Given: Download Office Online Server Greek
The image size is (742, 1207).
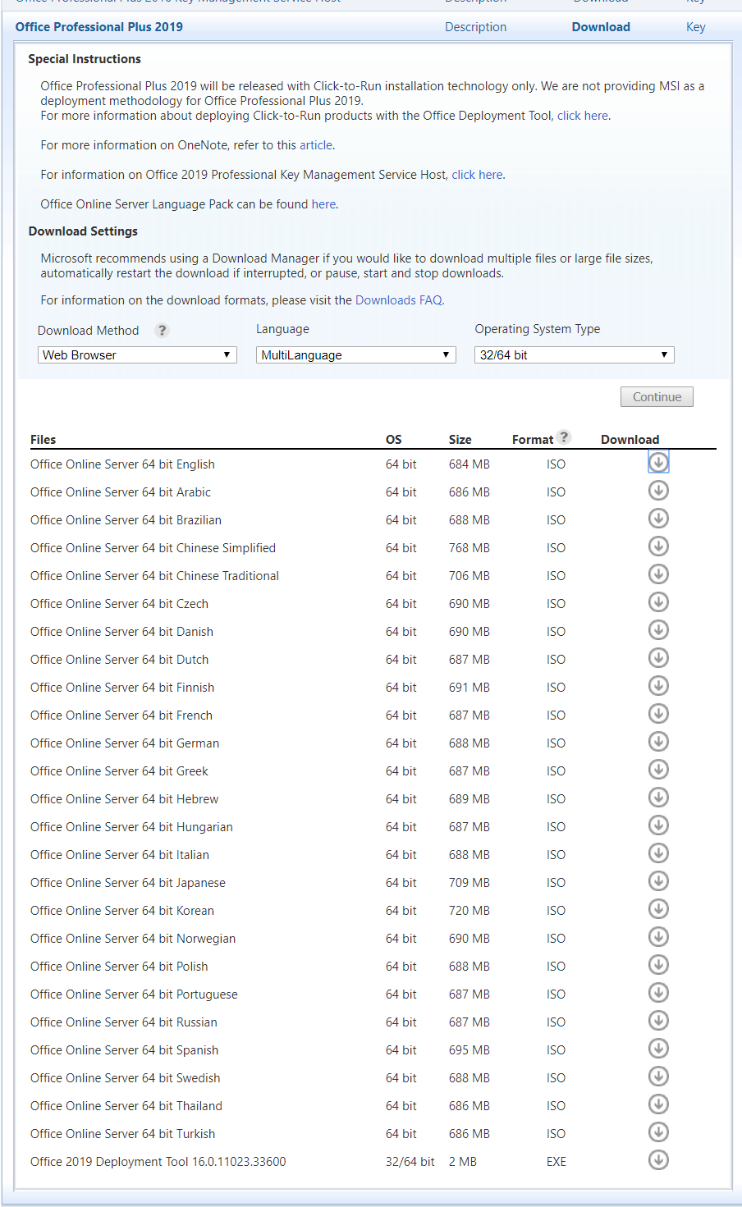Looking at the screenshot, I should (x=658, y=770).
